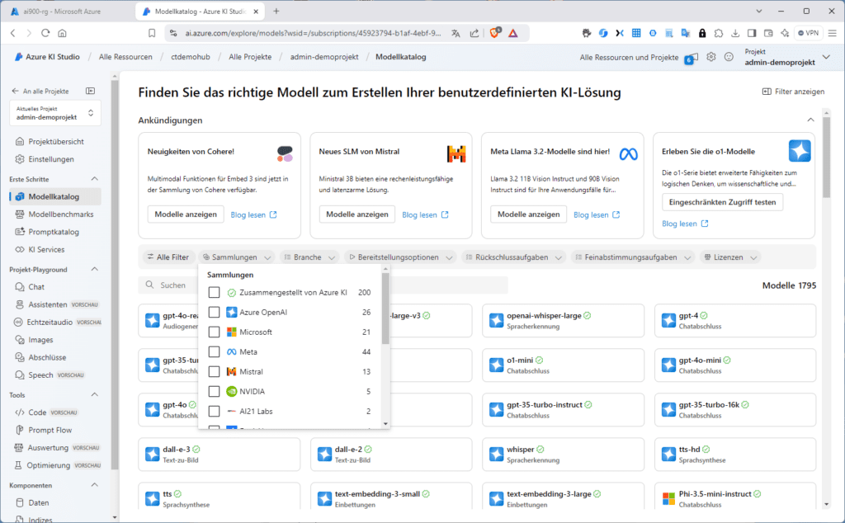Click browser reload button
This screenshot has height=523, width=845.
tap(45, 33)
